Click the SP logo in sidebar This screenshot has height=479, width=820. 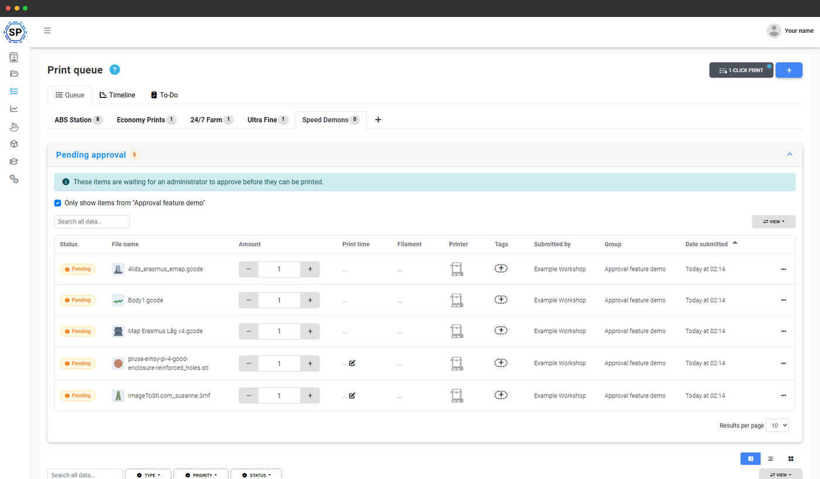(x=15, y=32)
